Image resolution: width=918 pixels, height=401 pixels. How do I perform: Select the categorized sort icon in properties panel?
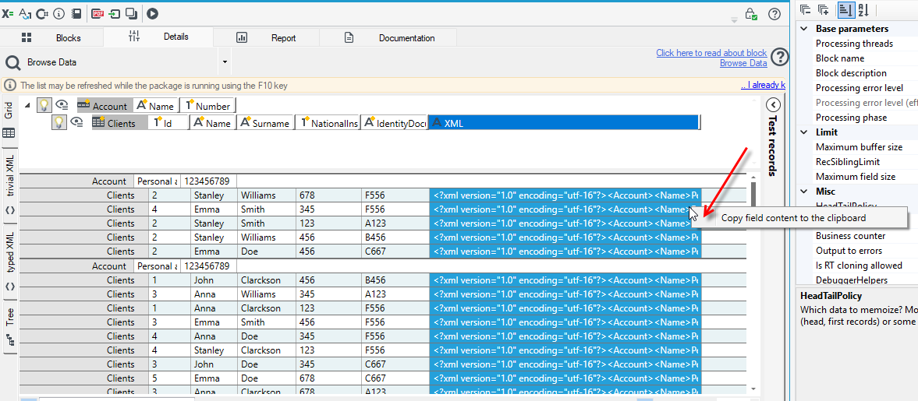(845, 9)
